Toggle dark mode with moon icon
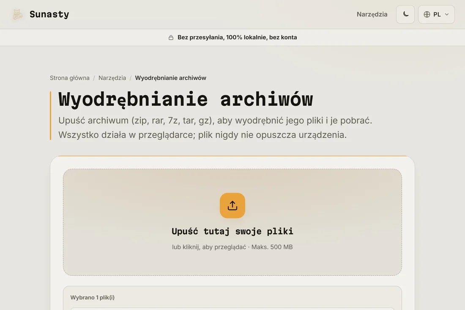The width and height of the screenshot is (465, 310). 405,14
